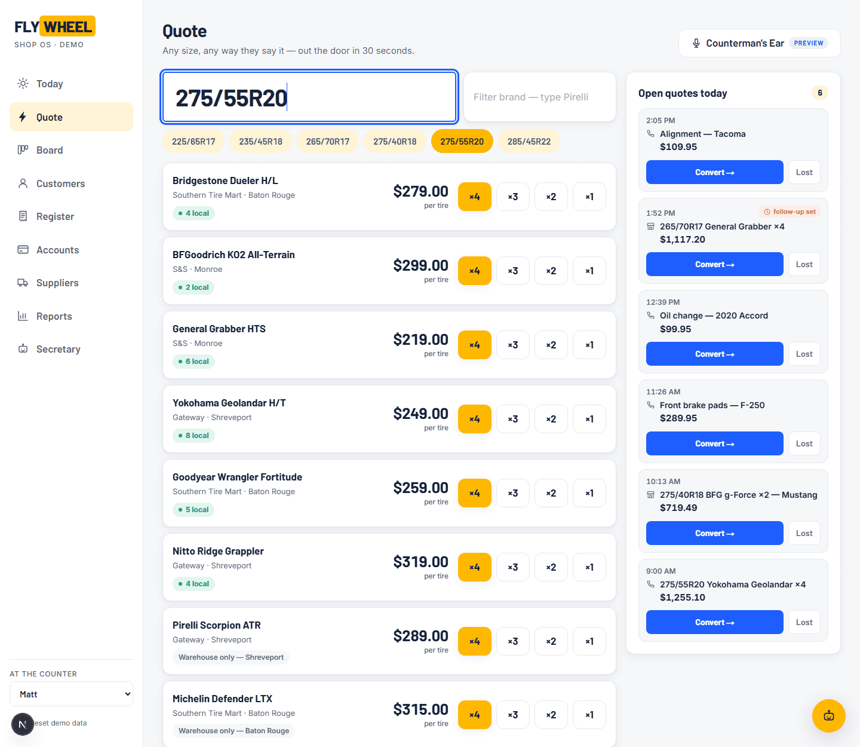Open Customers in the sidebar

[71, 183]
